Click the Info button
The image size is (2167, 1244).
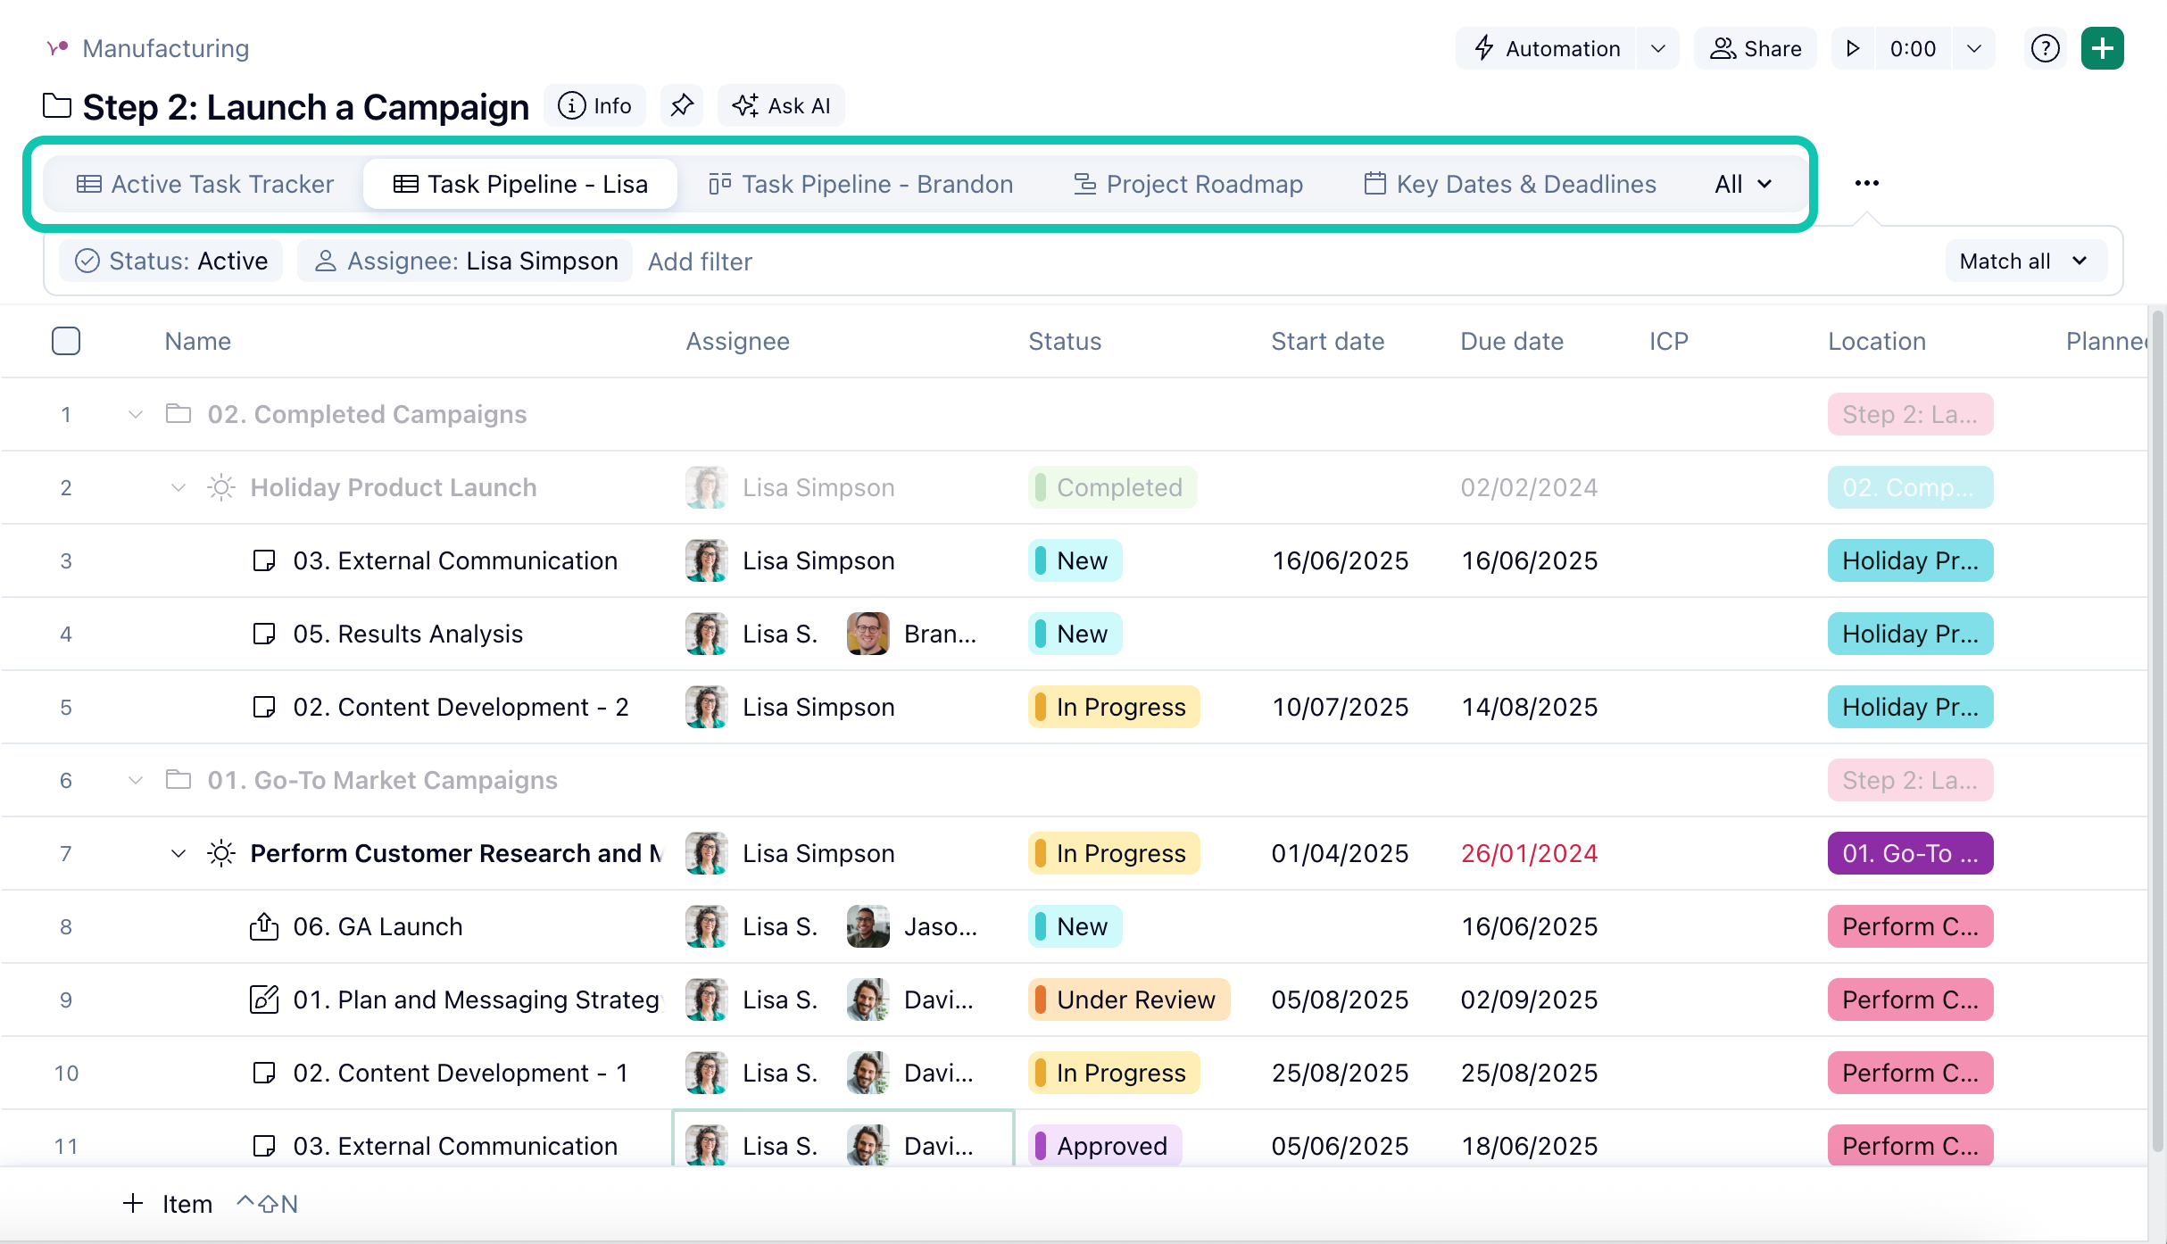point(594,105)
